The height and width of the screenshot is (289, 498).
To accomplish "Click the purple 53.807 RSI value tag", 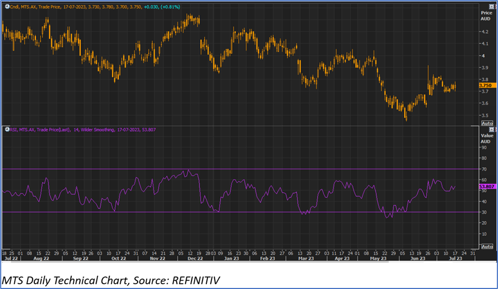I will pos(486,186).
